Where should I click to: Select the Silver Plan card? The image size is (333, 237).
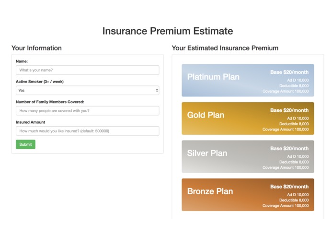pyautogui.click(x=248, y=156)
